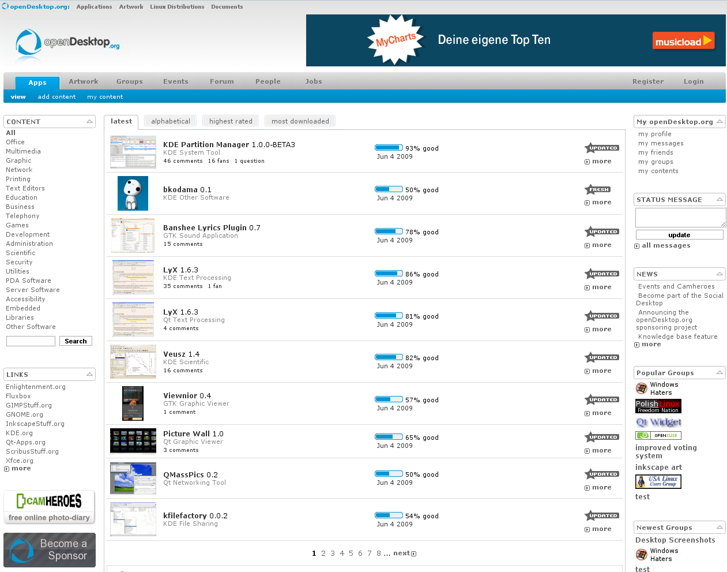Open the Groups tab

coord(130,81)
